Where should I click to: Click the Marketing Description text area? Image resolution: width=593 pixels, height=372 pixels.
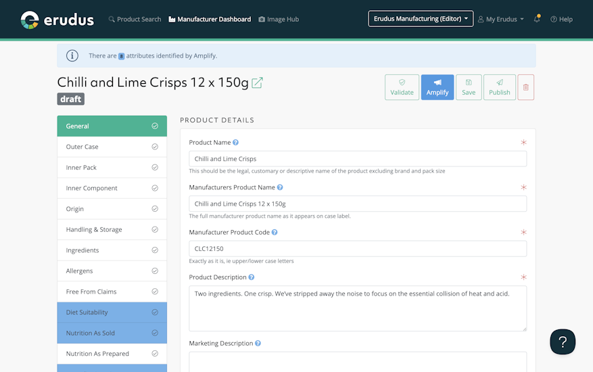coord(358,362)
